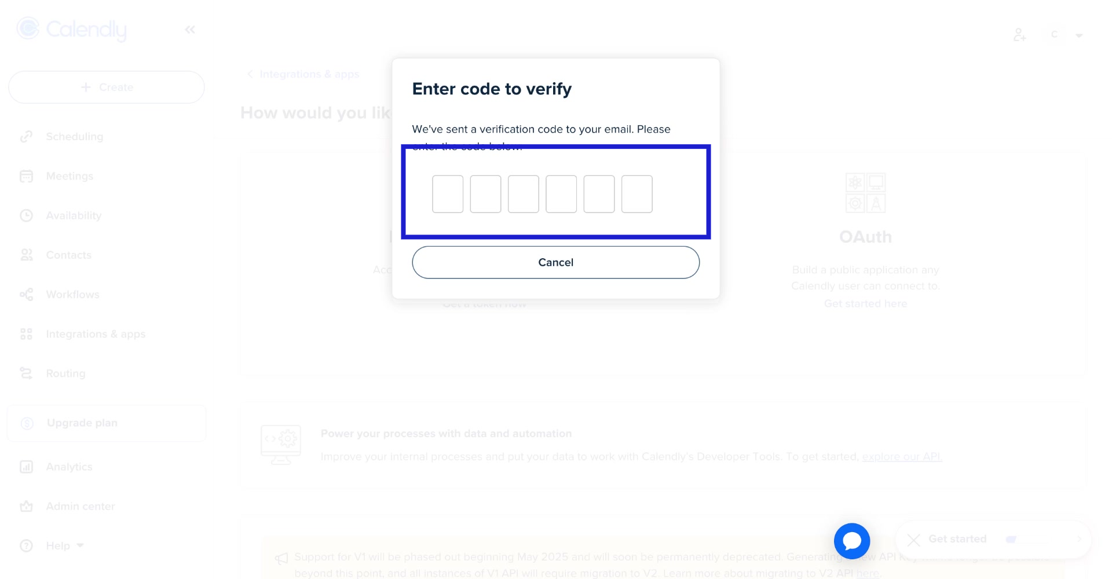The height and width of the screenshot is (579, 1112).
Task: Select Routing in the sidebar
Action: coord(65,373)
